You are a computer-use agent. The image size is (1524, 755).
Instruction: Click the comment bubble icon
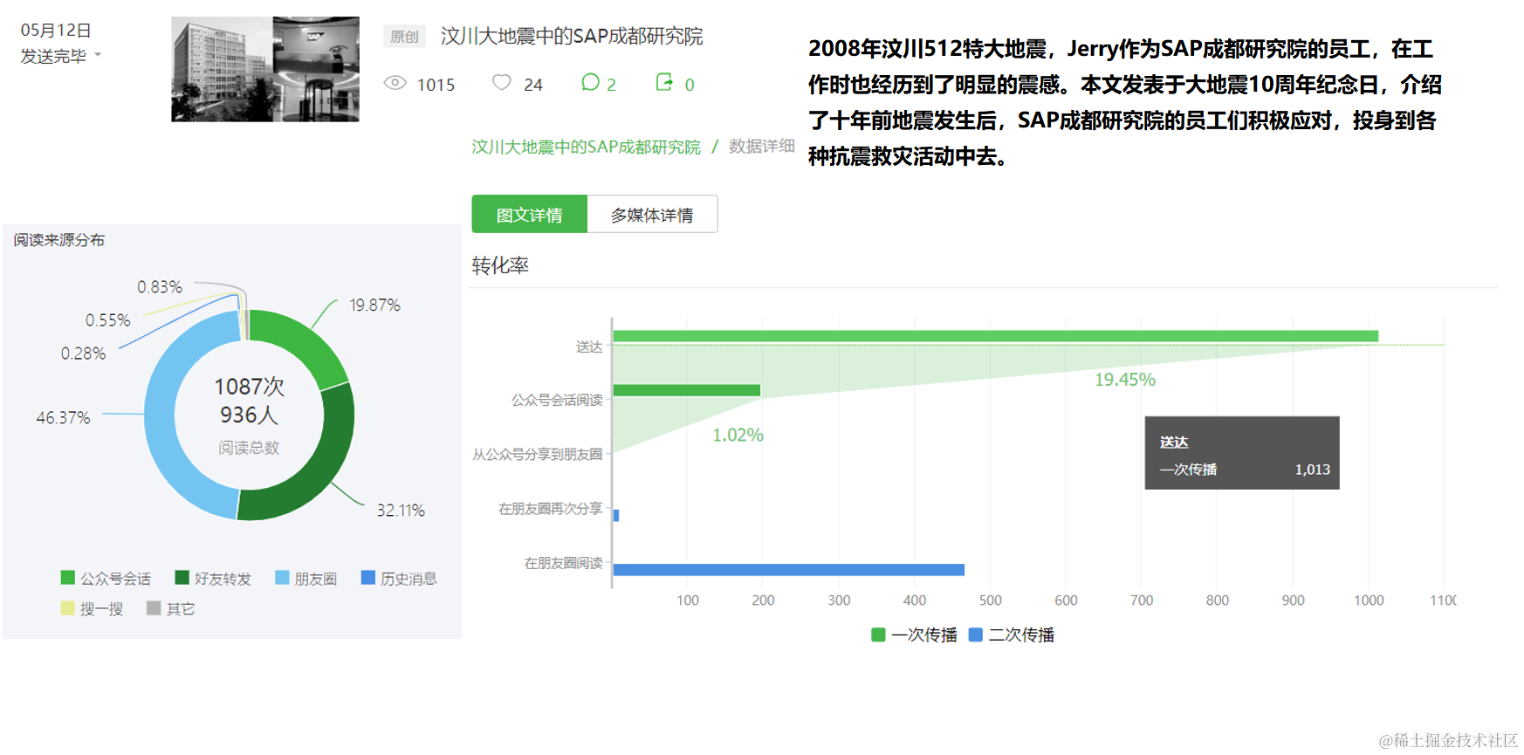[x=590, y=82]
